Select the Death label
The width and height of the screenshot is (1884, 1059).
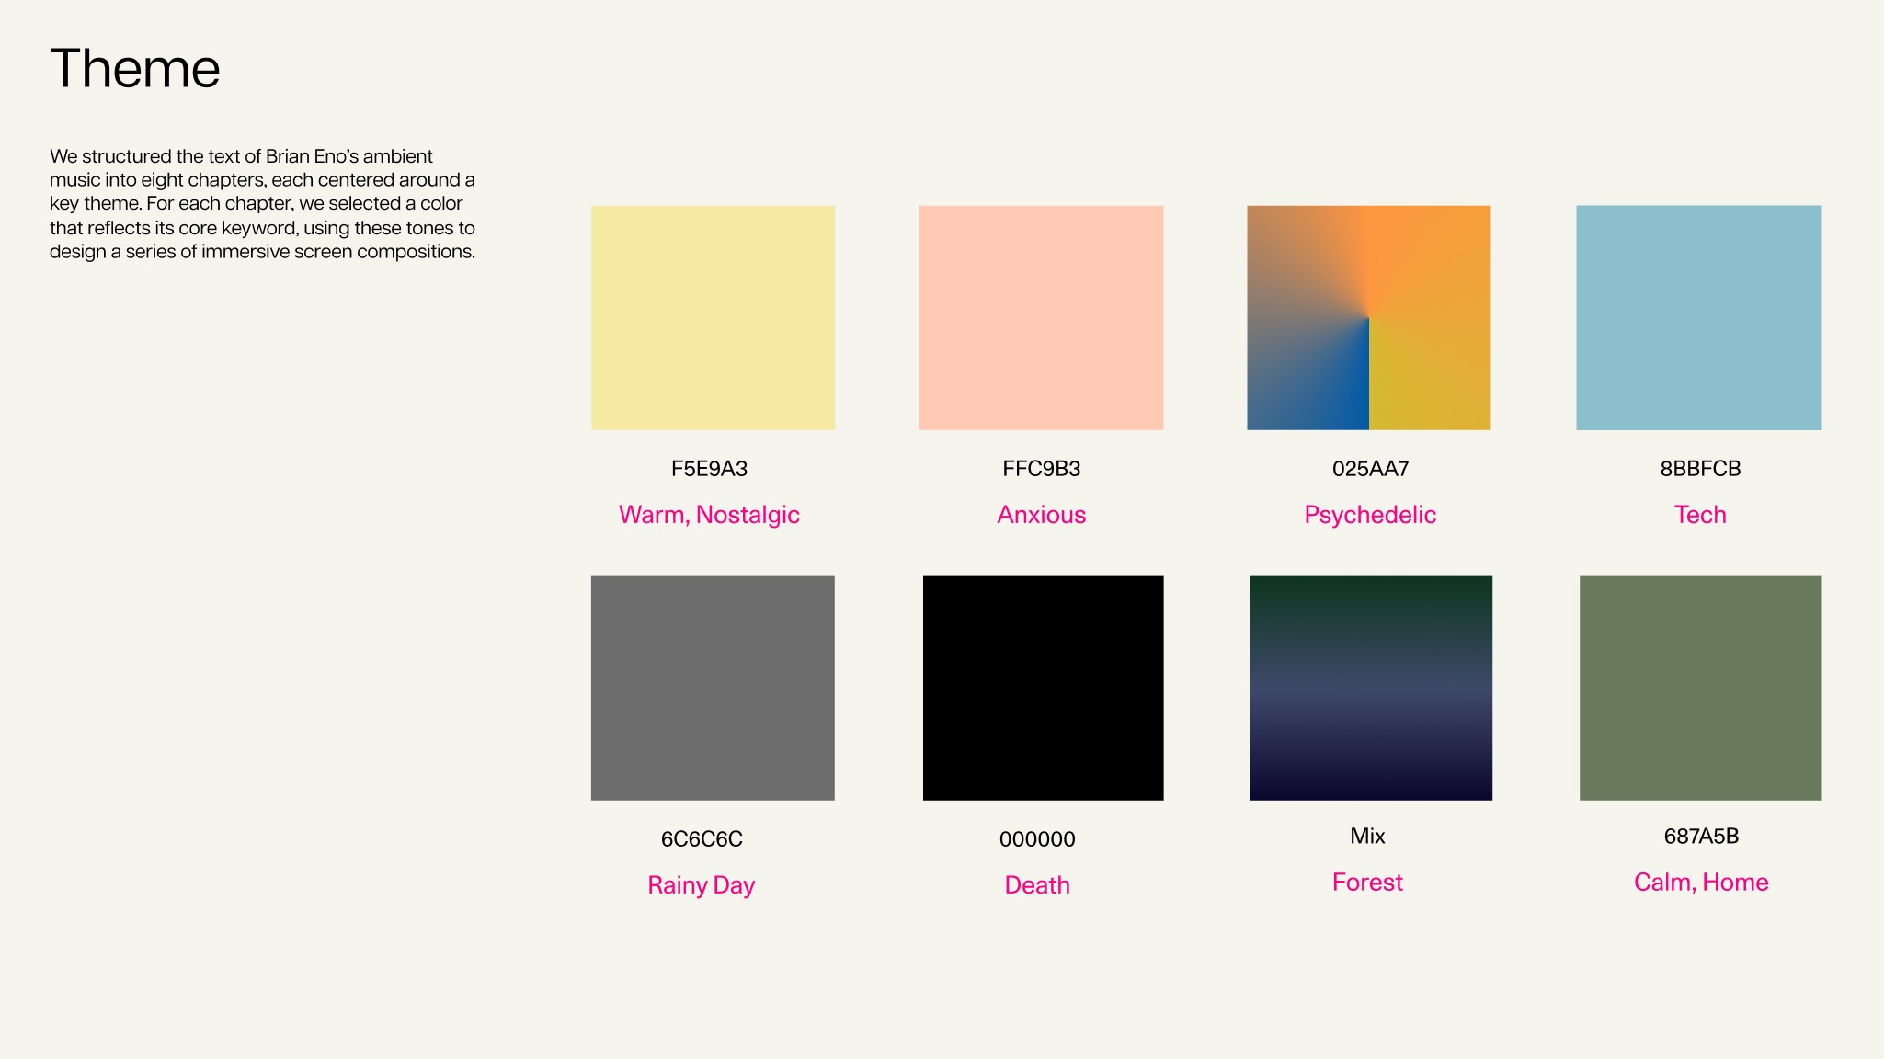coord(1037,885)
